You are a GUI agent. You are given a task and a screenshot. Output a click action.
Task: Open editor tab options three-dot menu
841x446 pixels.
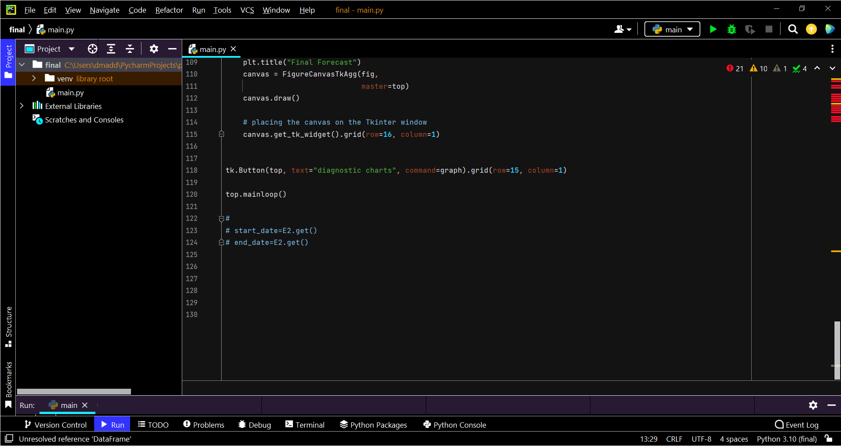click(832, 49)
